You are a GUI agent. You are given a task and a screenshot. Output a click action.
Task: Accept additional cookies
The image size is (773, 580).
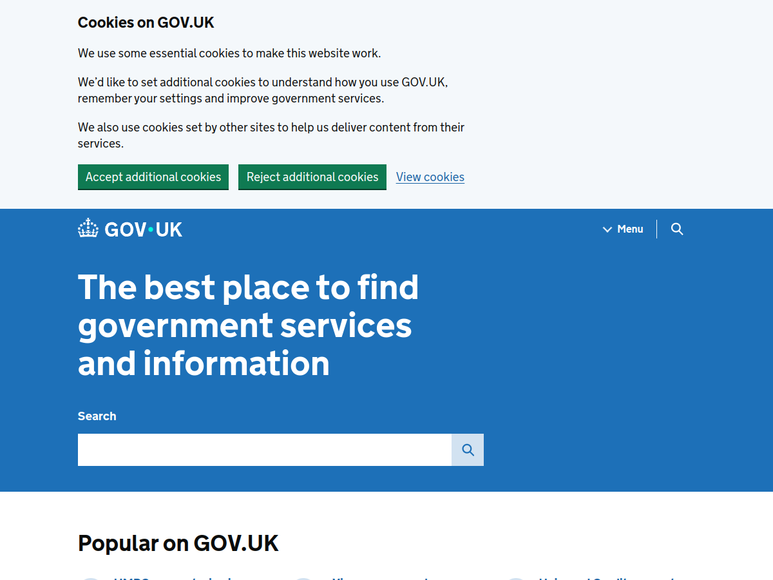coord(153,177)
